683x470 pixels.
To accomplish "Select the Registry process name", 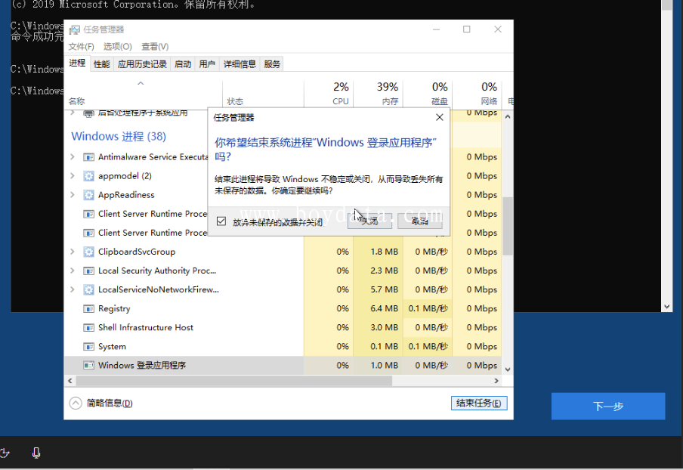I will click(x=114, y=309).
